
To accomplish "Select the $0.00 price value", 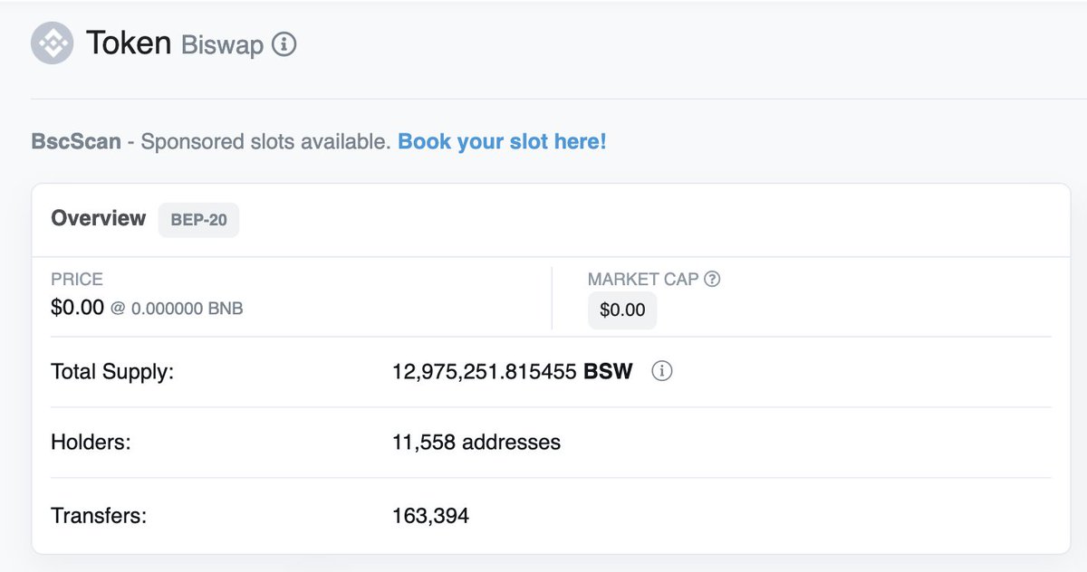I will pyautogui.click(x=77, y=308).
